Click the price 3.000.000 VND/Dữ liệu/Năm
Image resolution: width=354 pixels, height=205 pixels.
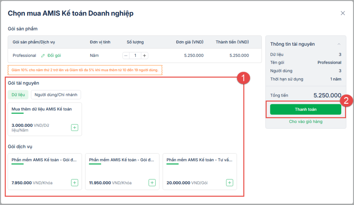click(30, 128)
